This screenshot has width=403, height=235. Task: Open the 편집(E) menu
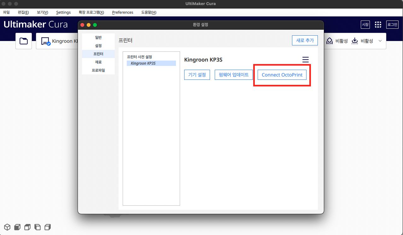[x=23, y=12]
